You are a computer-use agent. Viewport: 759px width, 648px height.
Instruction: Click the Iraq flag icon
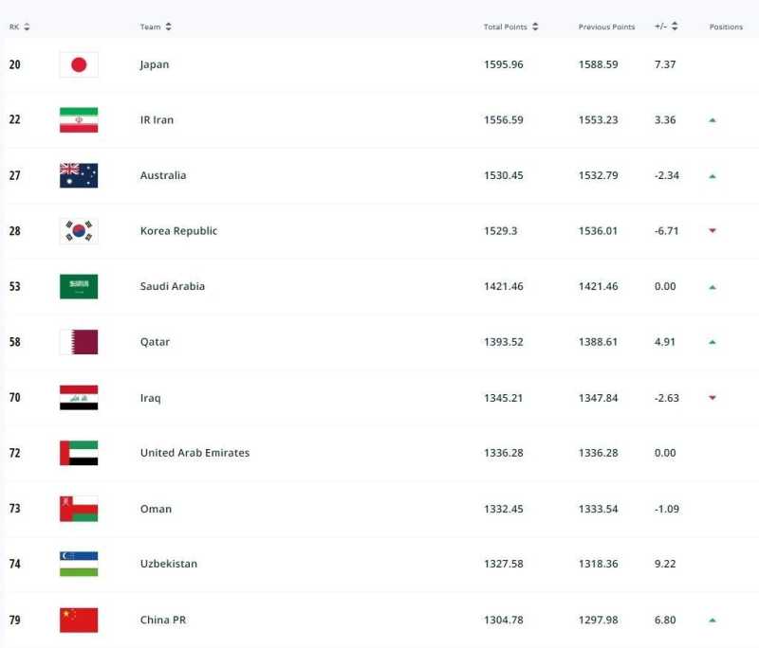pos(79,398)
